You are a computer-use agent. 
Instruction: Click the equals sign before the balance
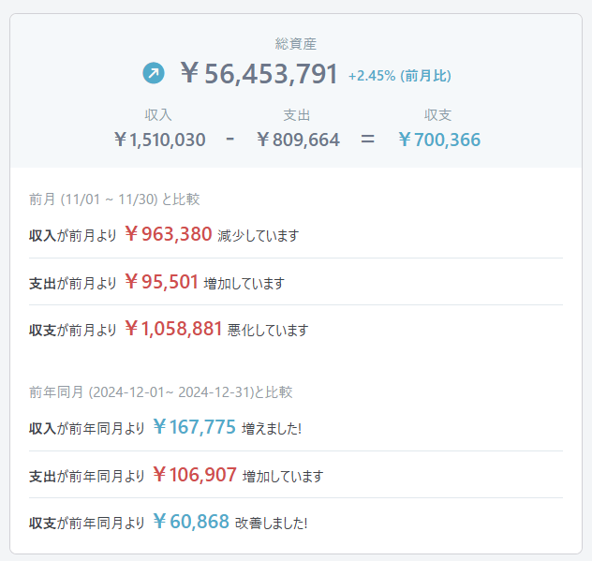(x=368, y=140)
